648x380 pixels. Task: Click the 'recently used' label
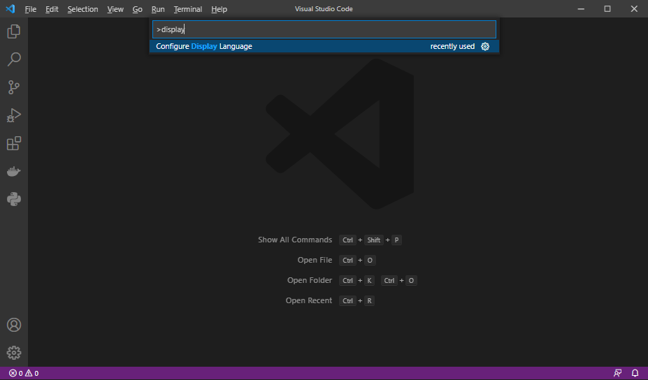coord(452,46)
